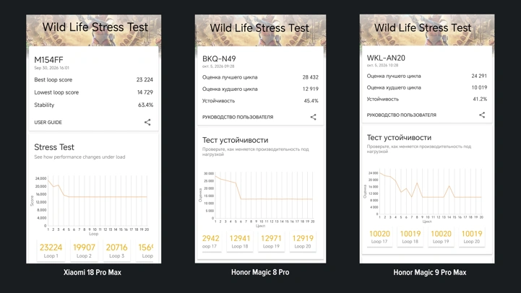Tap the share icon on the M154FF card
The width and height of the screenshot is (521, 293).
click(x=147, y=122)
